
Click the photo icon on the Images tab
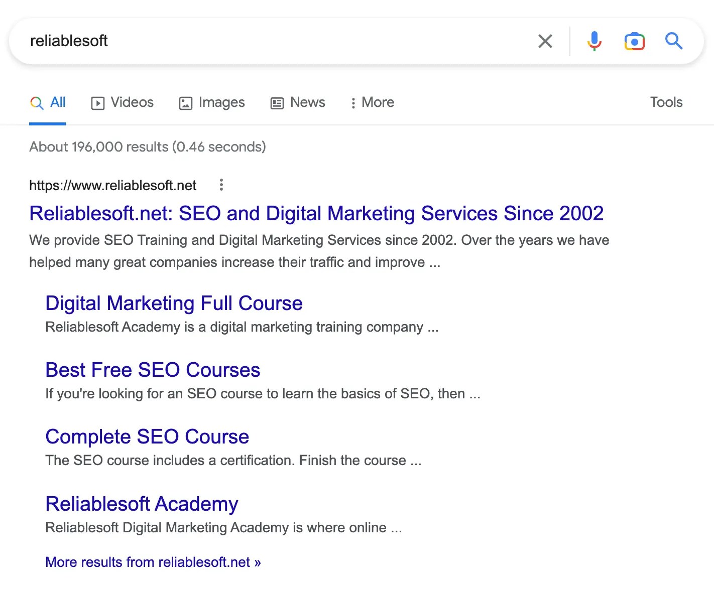pos(185,102)
